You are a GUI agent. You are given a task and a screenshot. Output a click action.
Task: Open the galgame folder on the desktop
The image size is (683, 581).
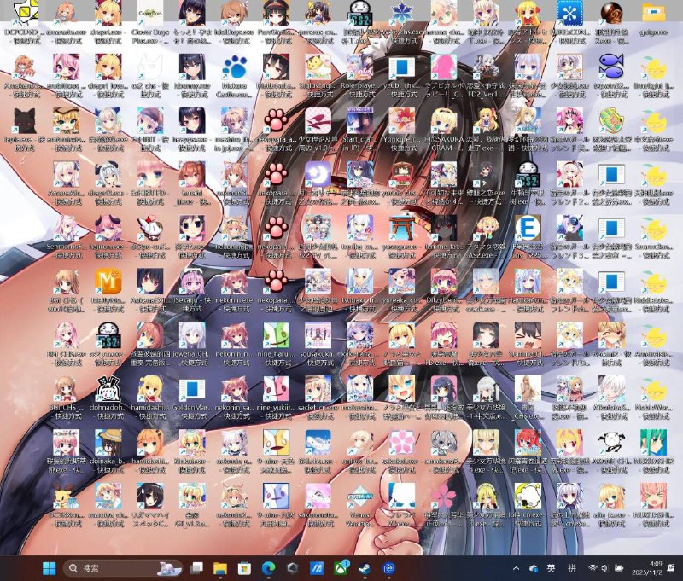pos(653,14)
